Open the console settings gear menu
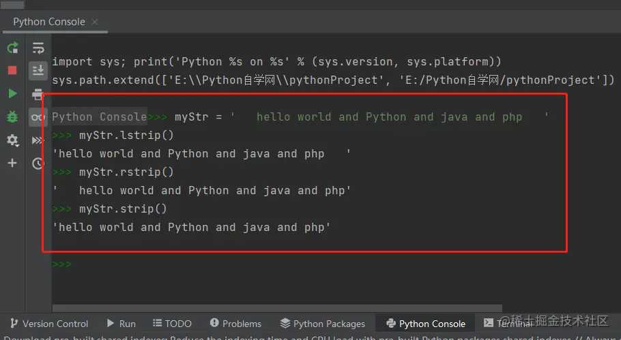The height and width of the screenshot is (340, 621). [x=12, y=140]
